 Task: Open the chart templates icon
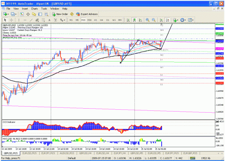190,20
